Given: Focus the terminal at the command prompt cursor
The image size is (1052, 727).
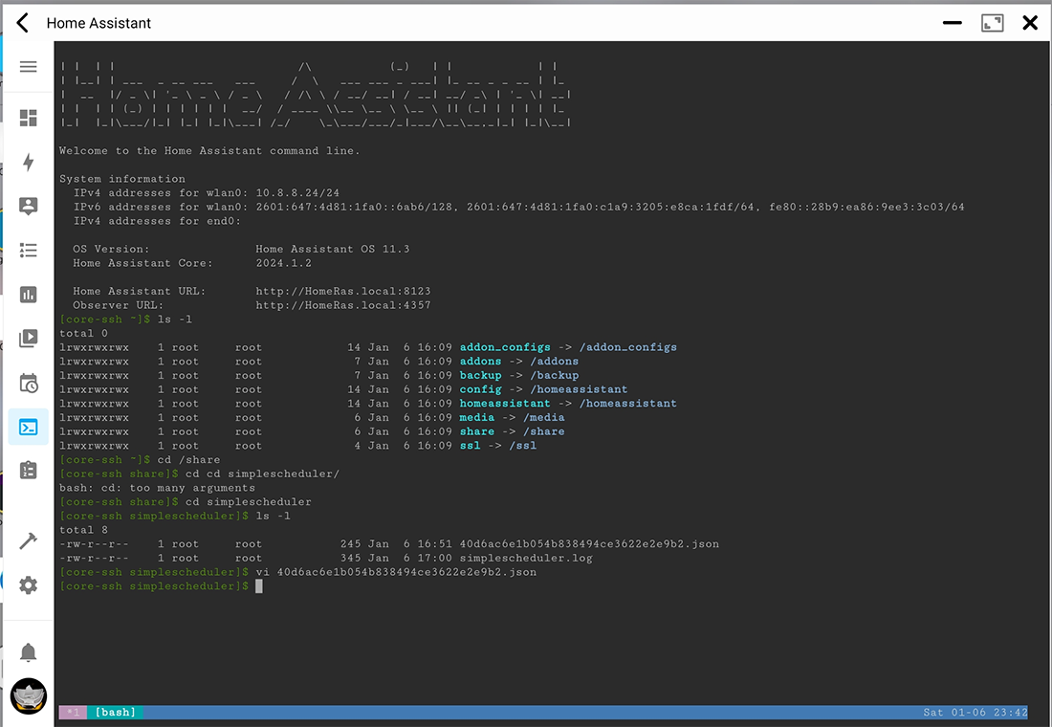Looking at the screenshot, I should (x=258, y=585).
